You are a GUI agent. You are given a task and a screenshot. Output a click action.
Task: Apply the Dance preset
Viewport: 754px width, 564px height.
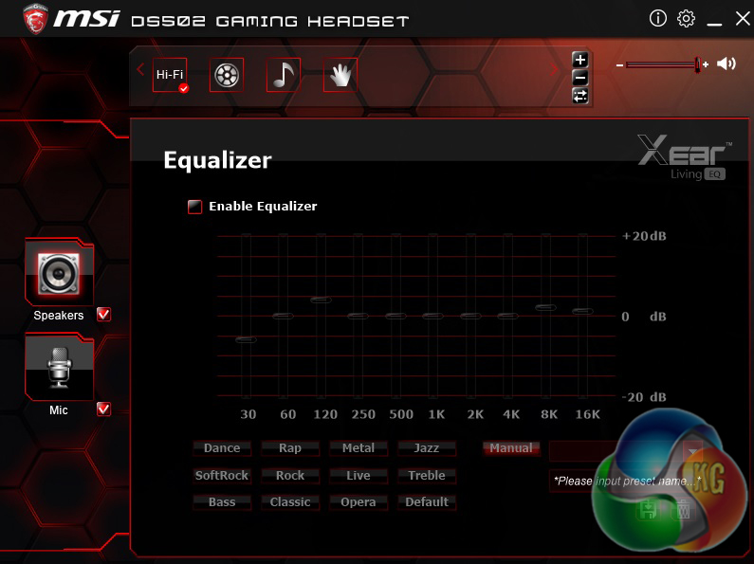(x=222, y=448)
